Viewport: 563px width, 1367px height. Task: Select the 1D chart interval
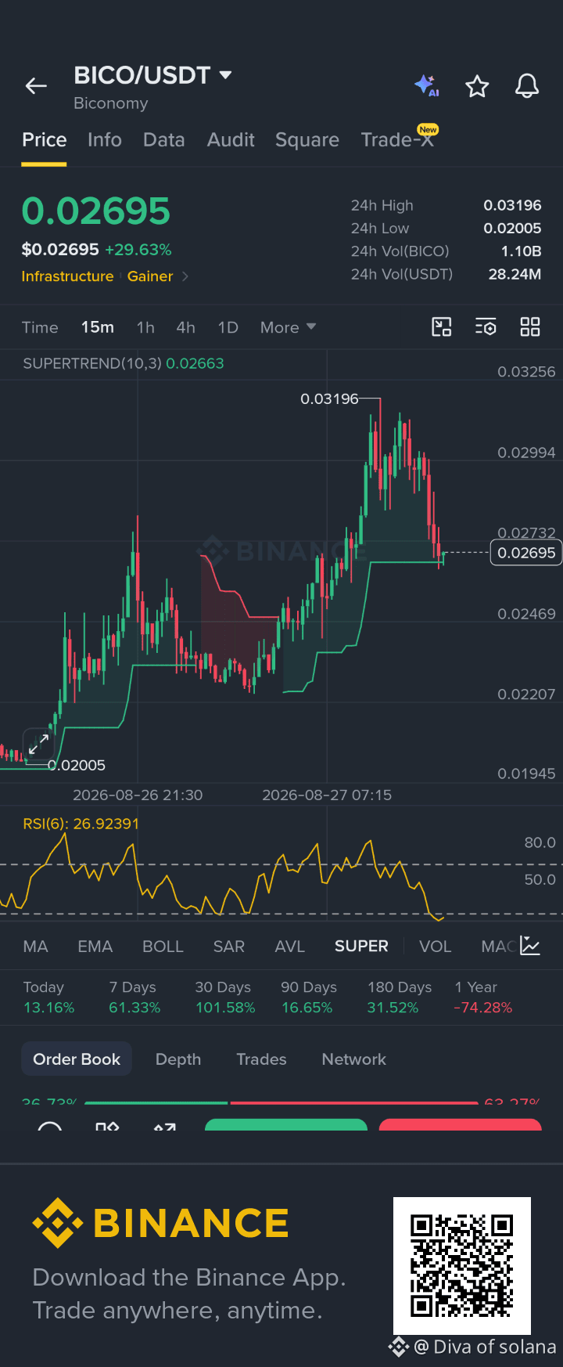pyautogui.click(x=228, y=327)
